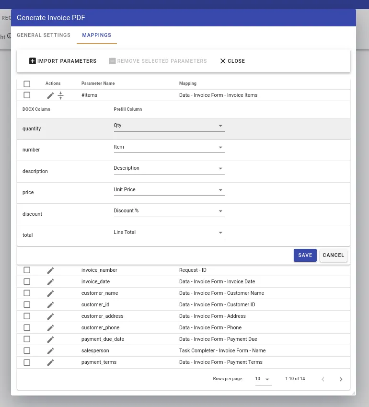
Task: Click Import Parameters in the toolbar
Action: (63, 61)
